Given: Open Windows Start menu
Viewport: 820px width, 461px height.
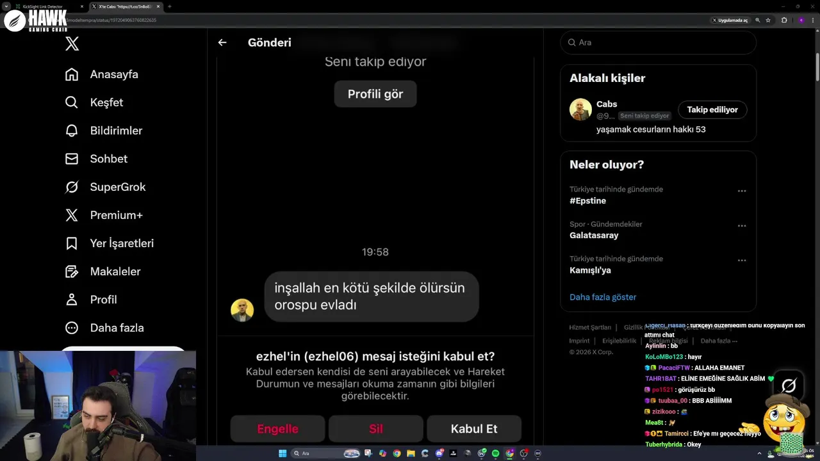Looking at the screenshot, I should click(x=283, y=453).
